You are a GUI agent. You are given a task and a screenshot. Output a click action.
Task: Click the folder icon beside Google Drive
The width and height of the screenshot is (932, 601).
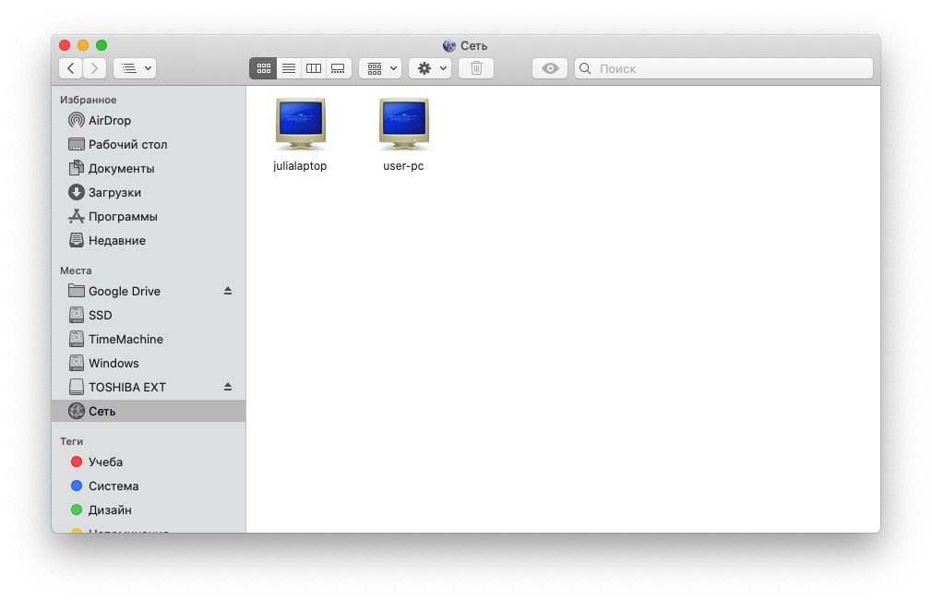[76, 291]
